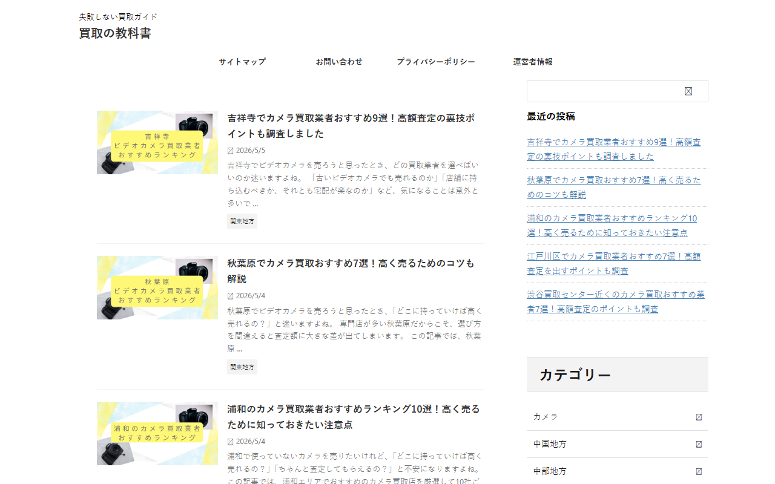Click the date 2026/5/5 on 吉祥寺 article
775x484 pixels.
(250, 151)
